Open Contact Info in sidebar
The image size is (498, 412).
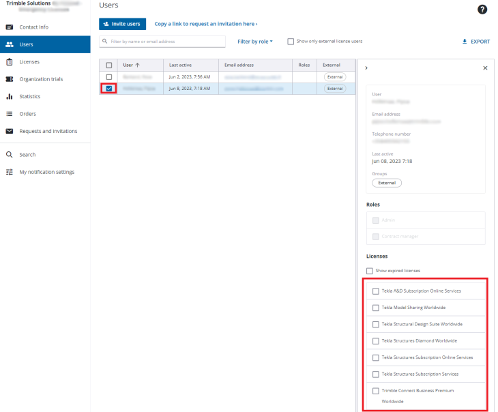pos(45,27)
